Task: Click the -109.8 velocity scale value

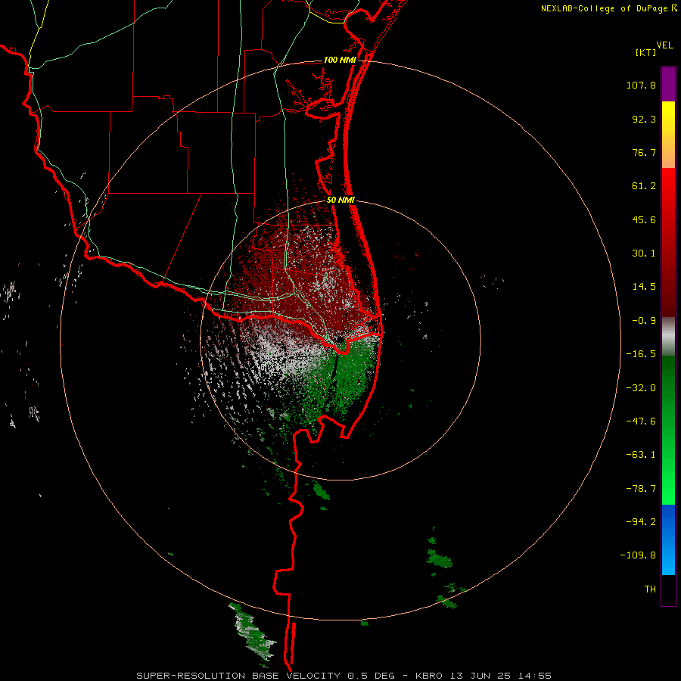Action: point(638,555)
